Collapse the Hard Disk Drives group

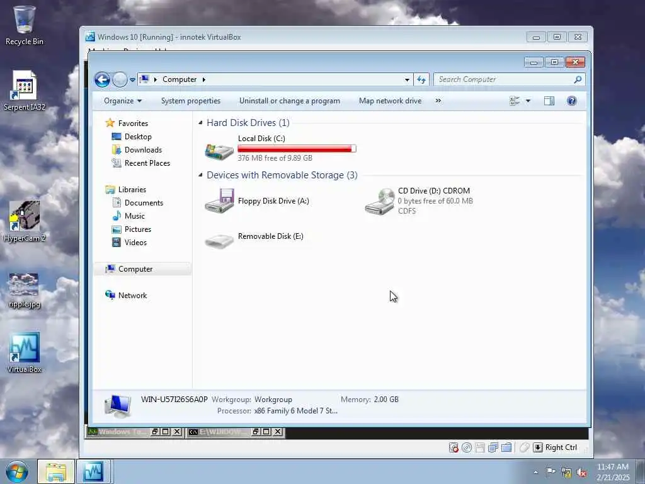pyautogui.click(x=201, y=123)
